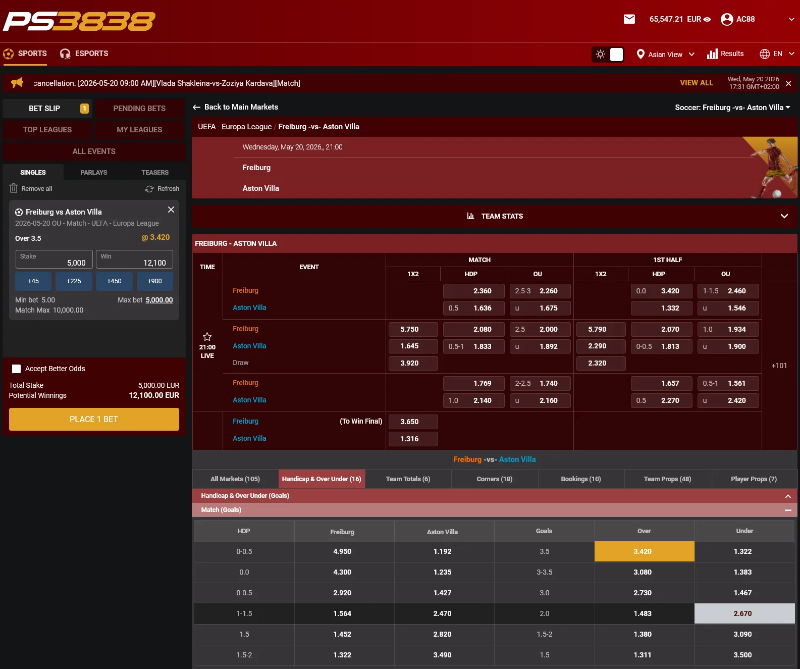Viewport: 800px width, 669px height.
Task: Favorite the match with star icon
Action: tap(207, 337)
